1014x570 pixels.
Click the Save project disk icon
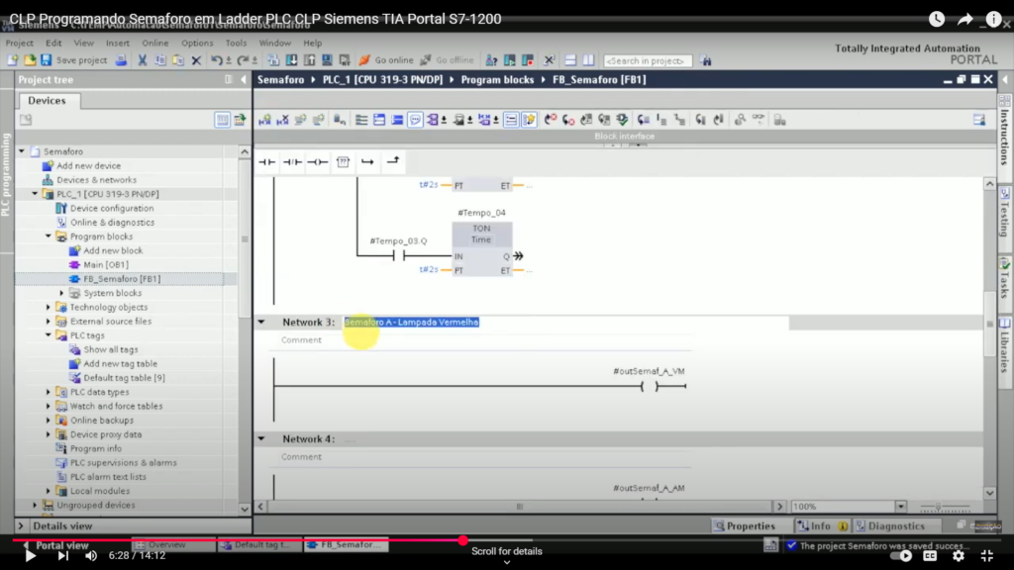pos(46,60)
